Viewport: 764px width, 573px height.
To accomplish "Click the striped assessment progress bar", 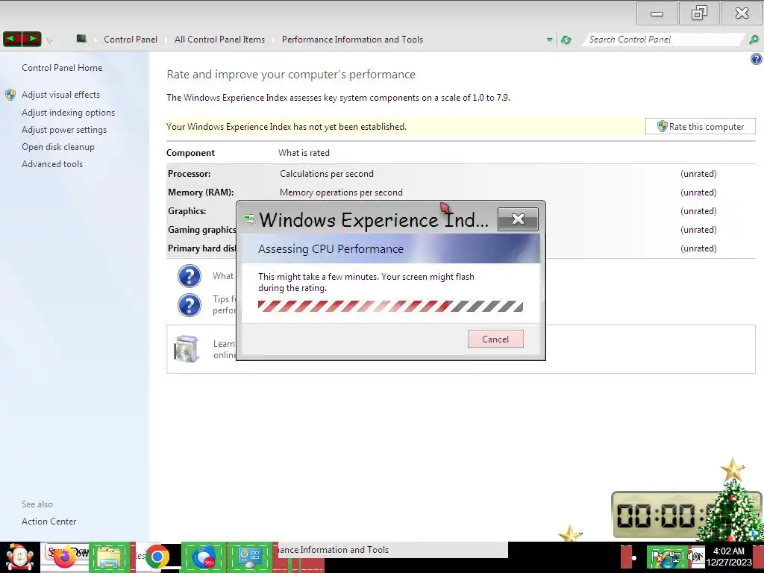I will coord(390,307).
